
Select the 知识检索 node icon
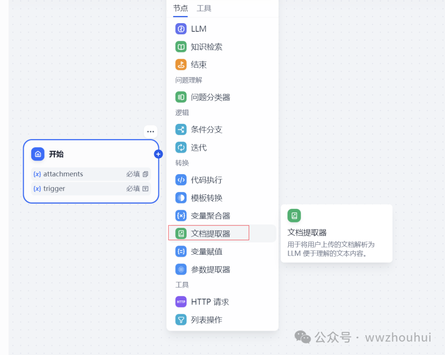[181, 47]
